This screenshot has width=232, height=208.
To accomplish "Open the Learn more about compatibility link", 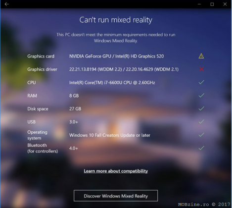I will click(116, 171).
